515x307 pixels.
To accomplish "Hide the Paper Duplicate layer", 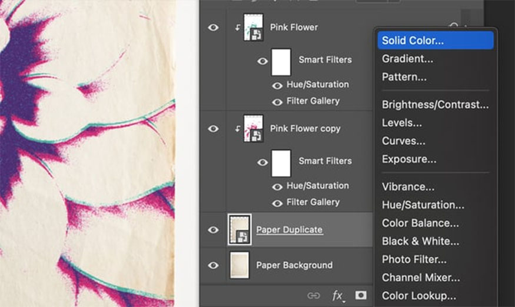I will pos(213,230).
